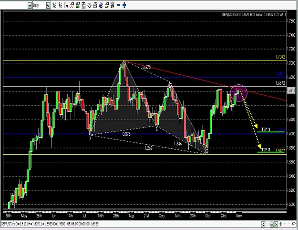Click the horizontal scrollbar thumb at bottom

click(272, 224)
